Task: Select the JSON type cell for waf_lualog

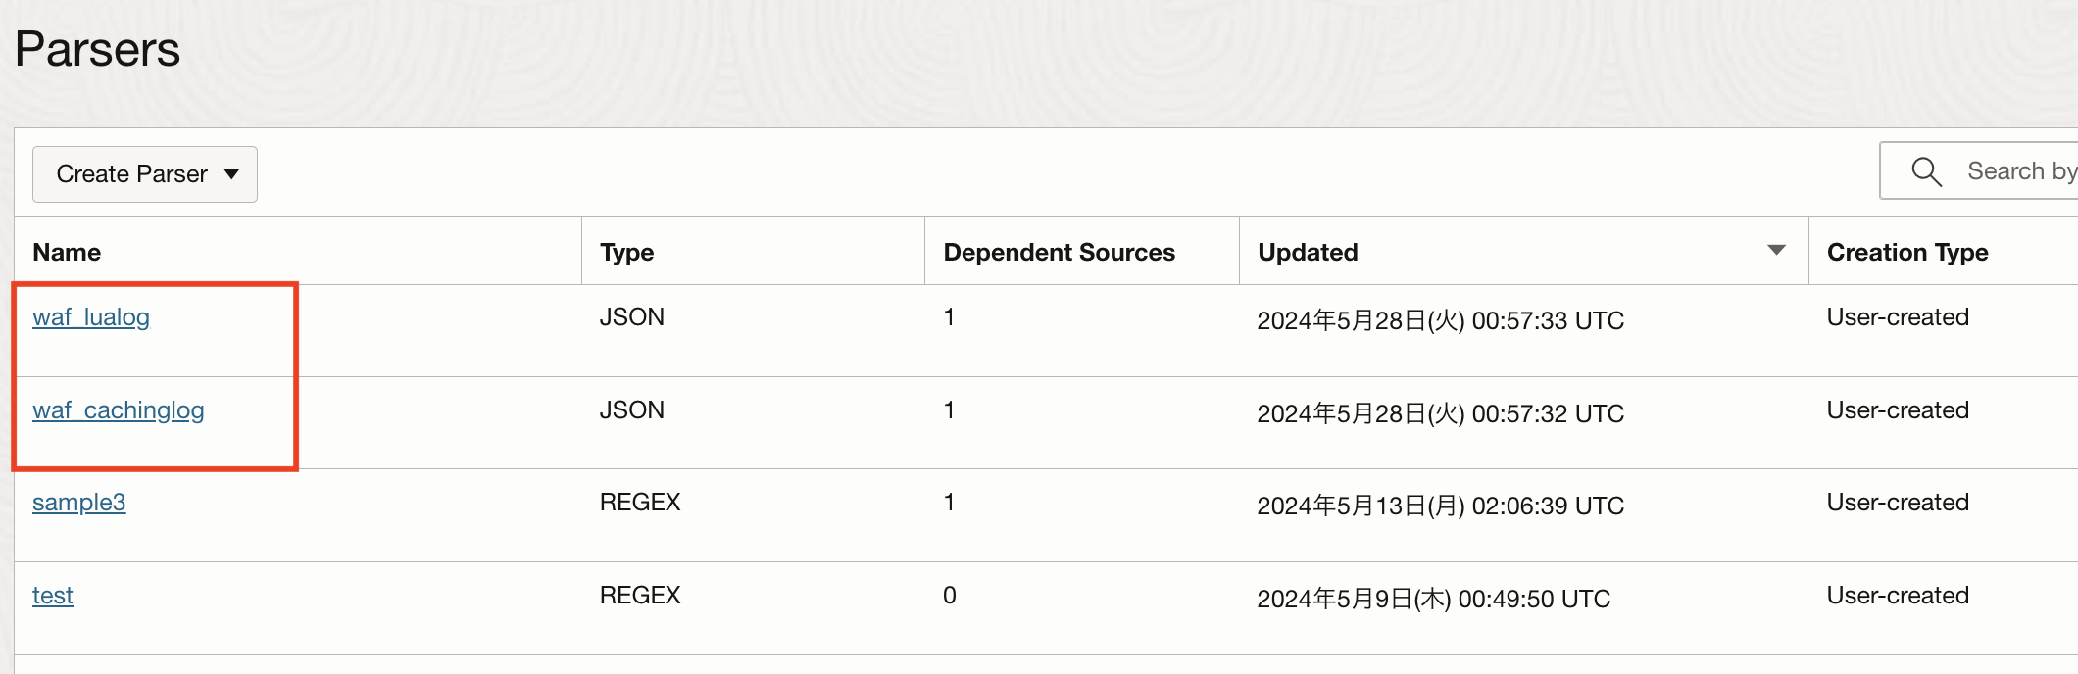Action: 631,317
